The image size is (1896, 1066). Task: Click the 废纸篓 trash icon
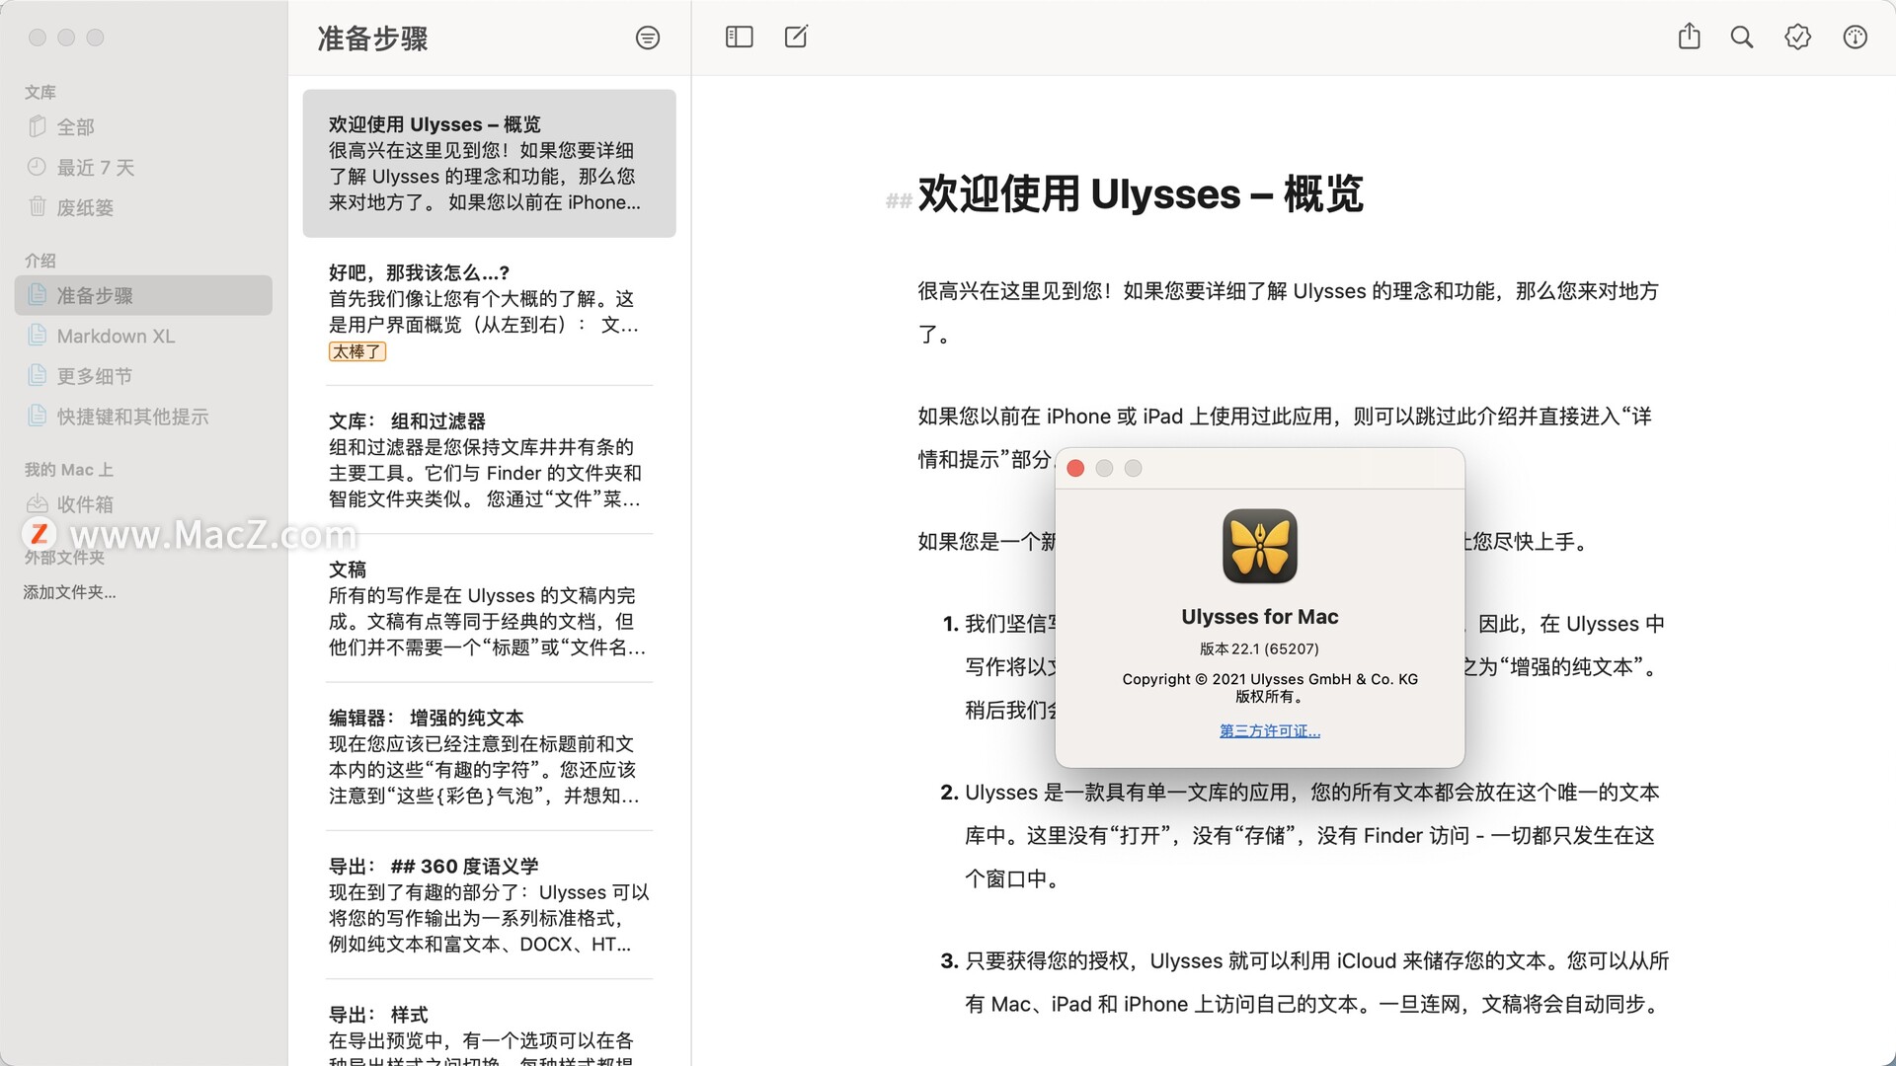(x=38, y=206)
